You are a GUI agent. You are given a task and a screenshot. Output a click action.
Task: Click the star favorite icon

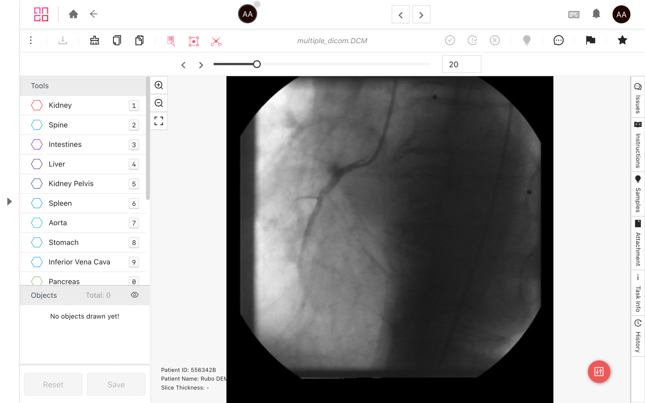[x=622, y=40]
